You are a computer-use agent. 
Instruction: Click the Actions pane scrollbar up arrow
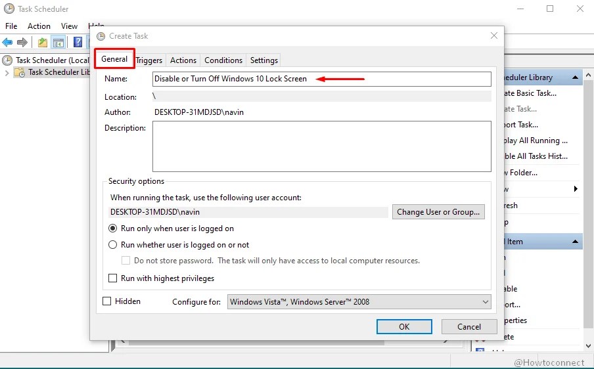[x=588, y=76]
